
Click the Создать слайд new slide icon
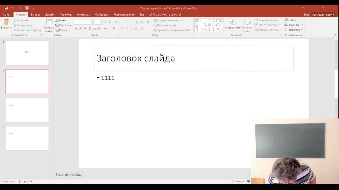pyautogui.click(x=49, y=22)
